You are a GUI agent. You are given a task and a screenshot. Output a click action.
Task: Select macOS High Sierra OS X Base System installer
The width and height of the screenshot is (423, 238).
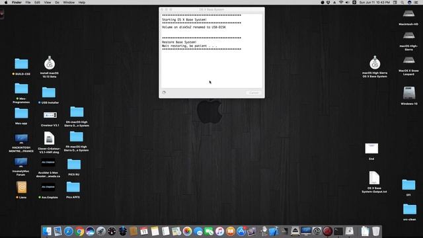375,63
